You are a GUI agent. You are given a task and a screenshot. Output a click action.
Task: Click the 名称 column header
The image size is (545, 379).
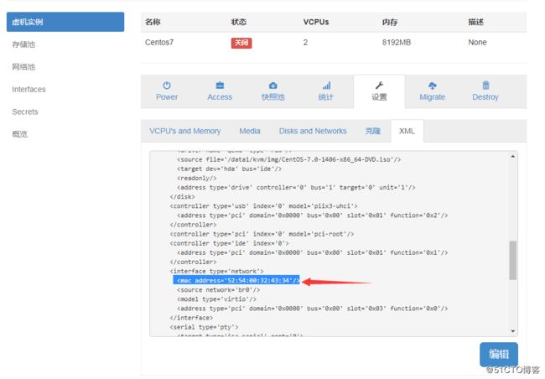153,22
